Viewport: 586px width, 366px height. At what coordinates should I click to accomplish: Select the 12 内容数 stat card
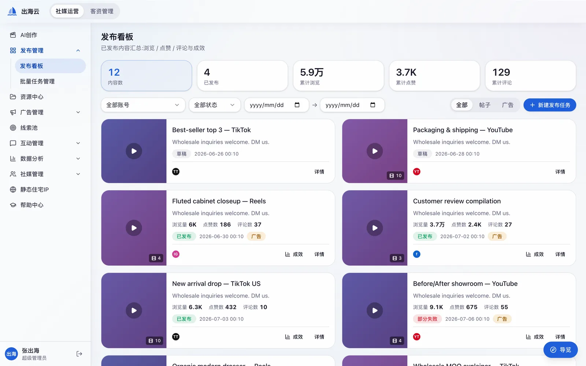[146, 76]
